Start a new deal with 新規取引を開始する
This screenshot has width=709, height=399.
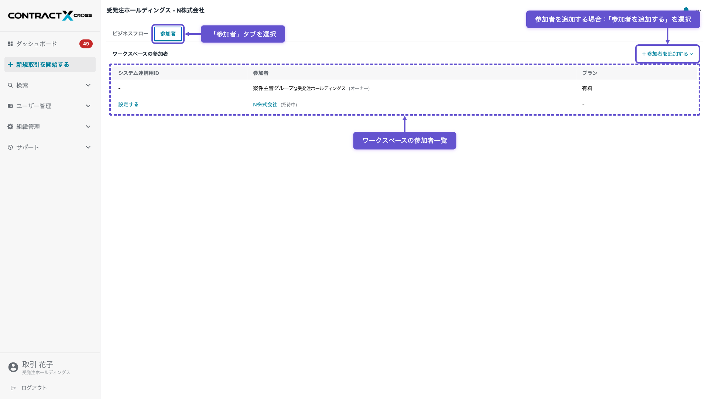click(50, 65)
